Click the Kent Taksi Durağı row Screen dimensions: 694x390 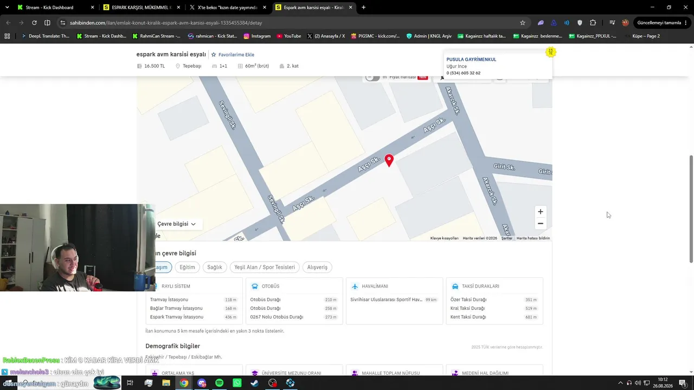coord(494,317)
